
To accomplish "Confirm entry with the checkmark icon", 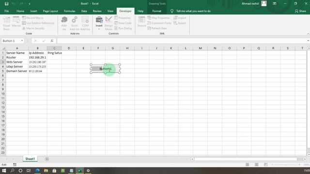I will coord(44,41).
